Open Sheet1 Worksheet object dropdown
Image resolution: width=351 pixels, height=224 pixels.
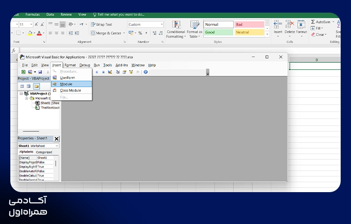point(57,146)
